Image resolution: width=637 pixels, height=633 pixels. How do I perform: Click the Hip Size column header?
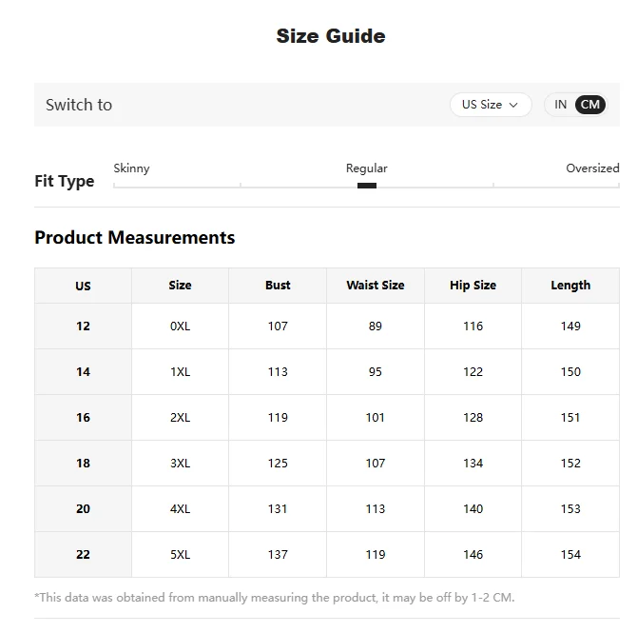[473, 286]
